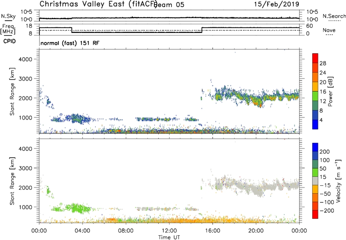346x240 pixels.
Task: Click the "60" tick on Nave axis
Action: [310, 26]
